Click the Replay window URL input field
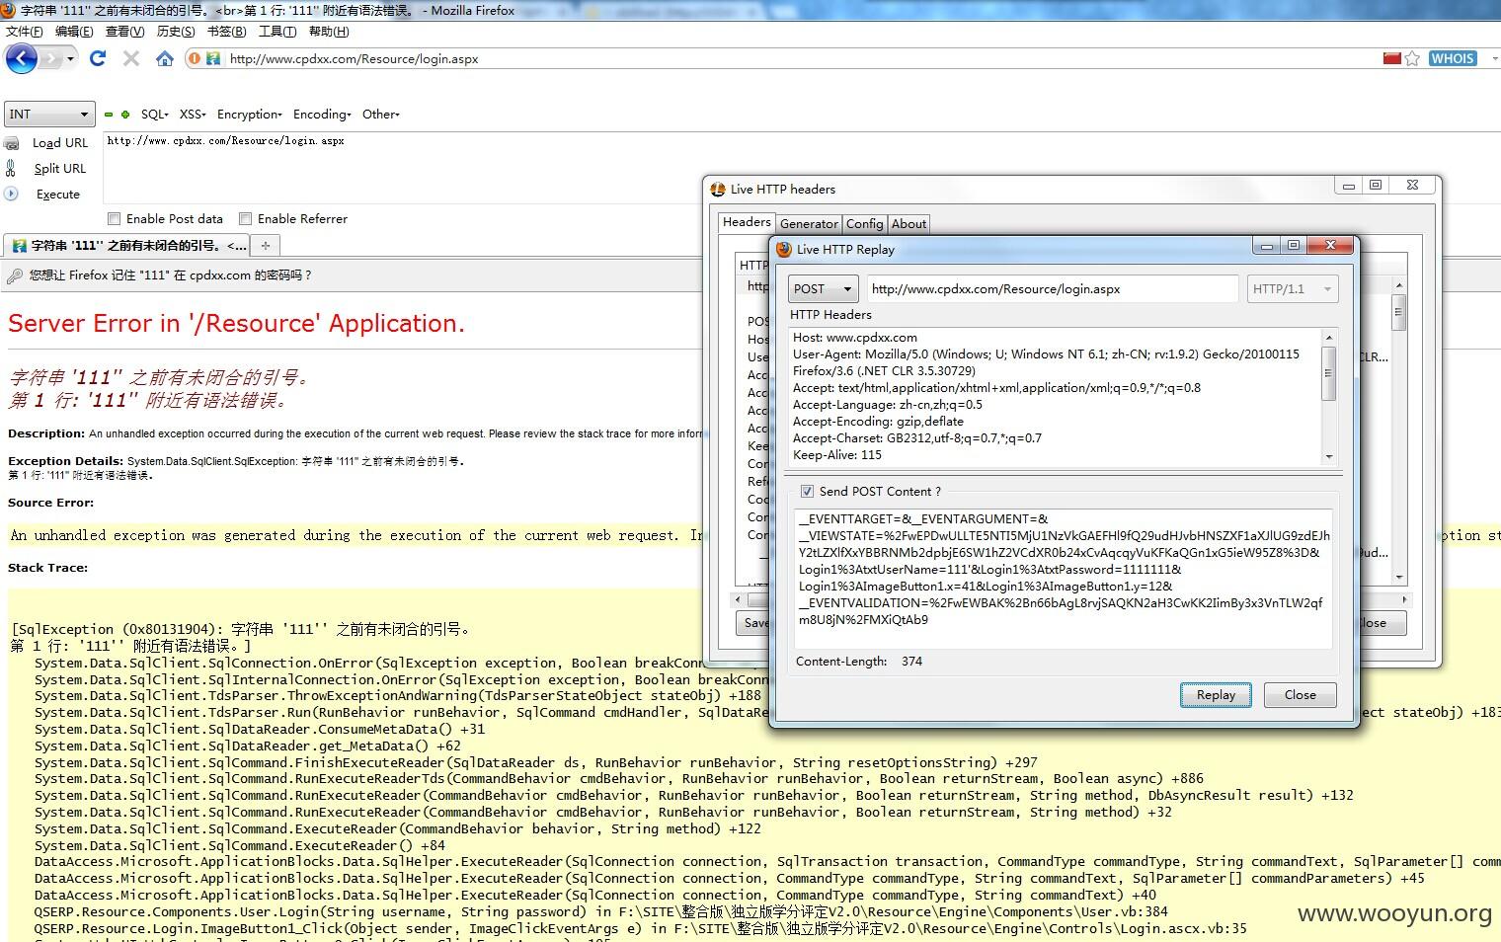The image size is (1501, 942). pyautogui.click(x=1053, y=289)
